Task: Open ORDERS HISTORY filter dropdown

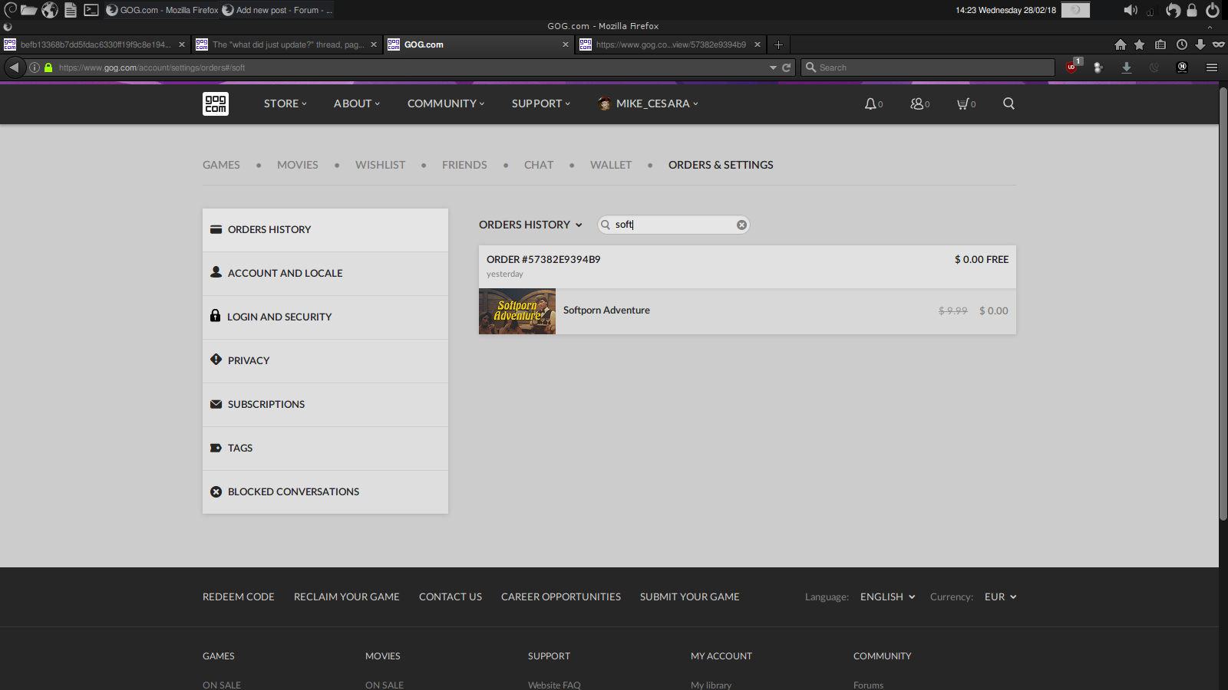Action: click(x=530, y=225)
